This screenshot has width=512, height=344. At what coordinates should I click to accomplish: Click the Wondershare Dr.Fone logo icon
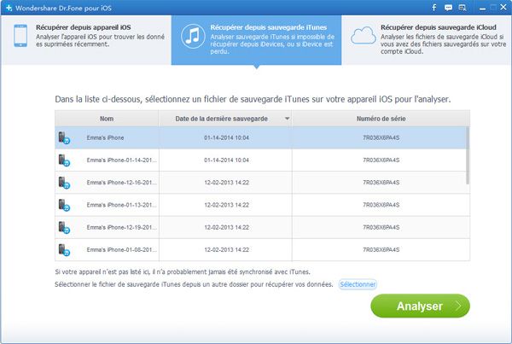click(9, 8)
